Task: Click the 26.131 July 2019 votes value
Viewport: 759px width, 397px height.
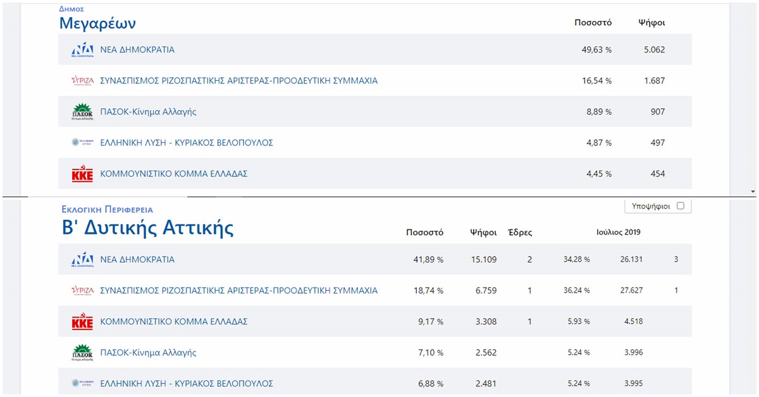Action: [631, 259]
